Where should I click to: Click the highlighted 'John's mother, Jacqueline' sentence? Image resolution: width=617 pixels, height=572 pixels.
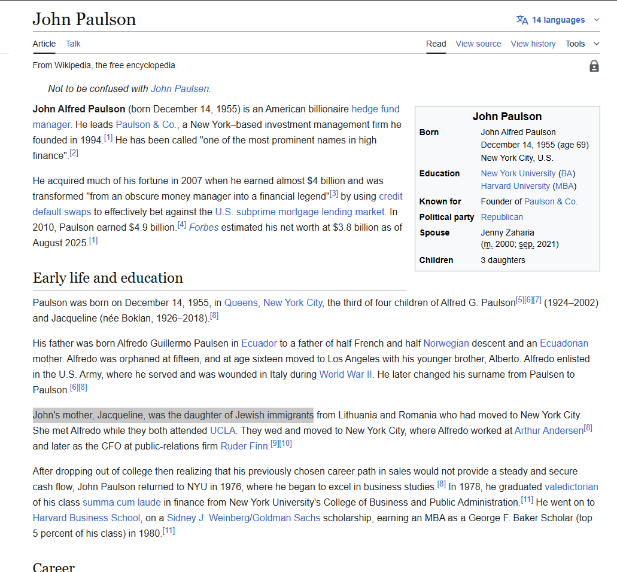click(173, 415)
